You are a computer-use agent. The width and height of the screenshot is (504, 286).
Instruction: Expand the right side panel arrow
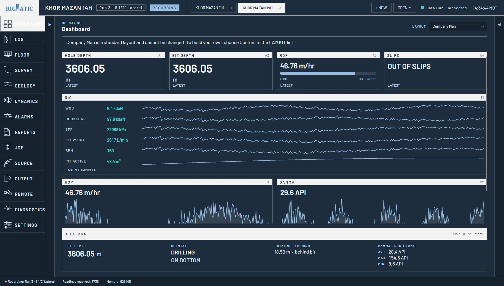[x=499, y=25]
